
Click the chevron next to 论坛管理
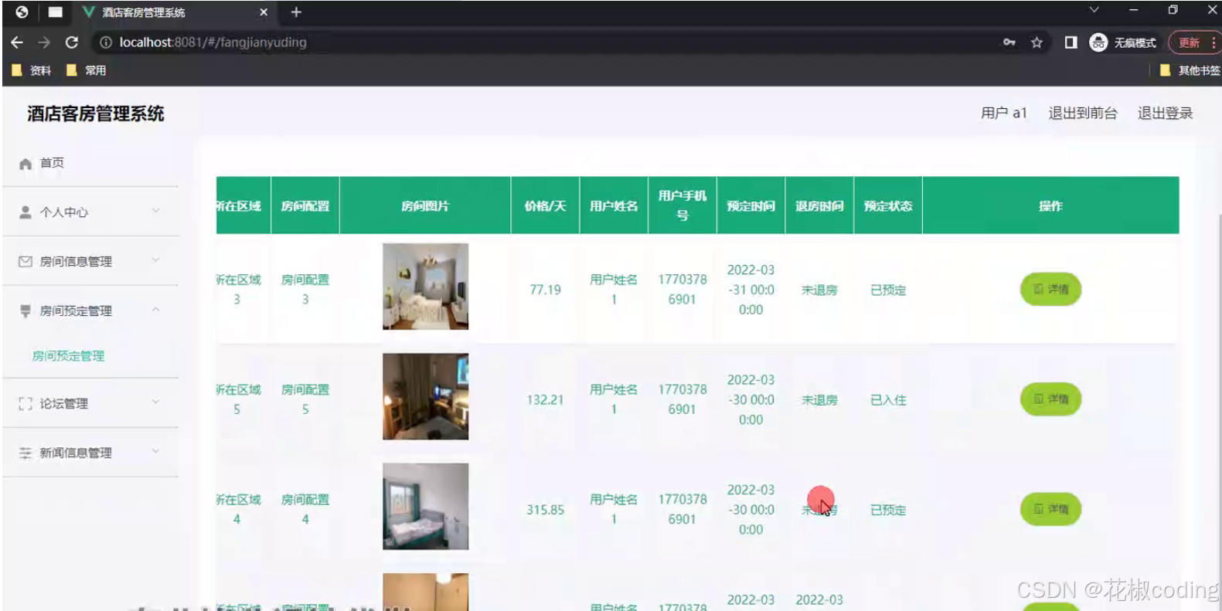coord(155,402)
